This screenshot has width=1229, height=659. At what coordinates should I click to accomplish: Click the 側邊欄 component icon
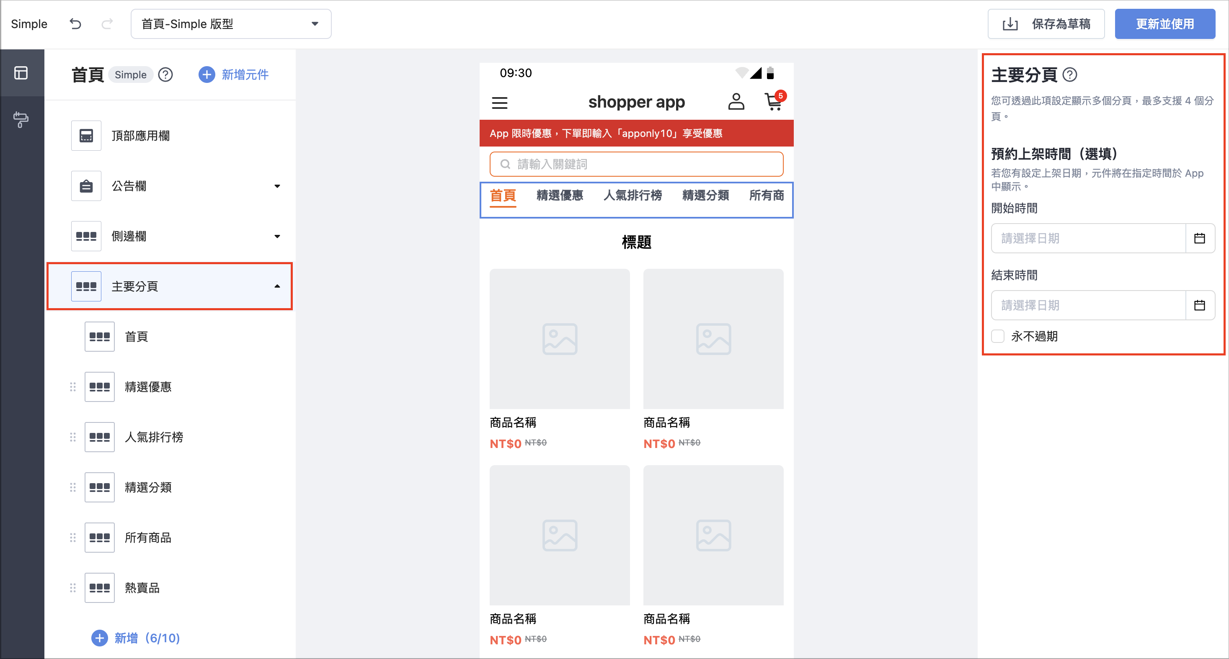86,236
